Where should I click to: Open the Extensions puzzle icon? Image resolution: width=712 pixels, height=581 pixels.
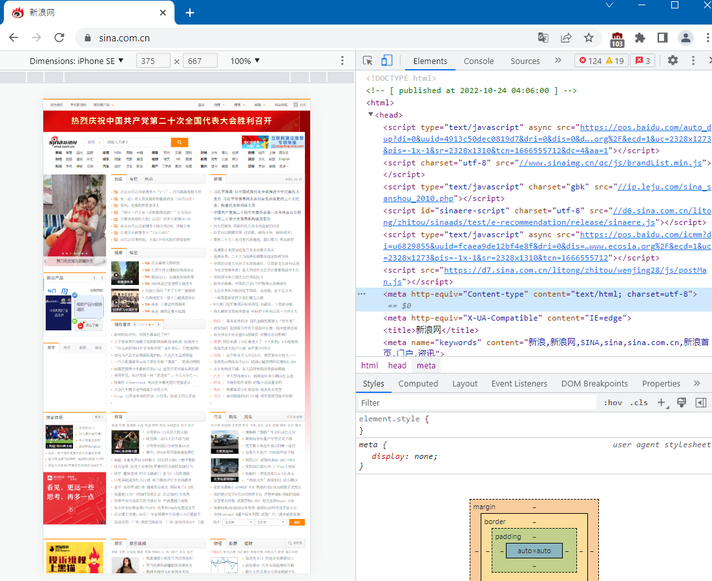(640, 37)
